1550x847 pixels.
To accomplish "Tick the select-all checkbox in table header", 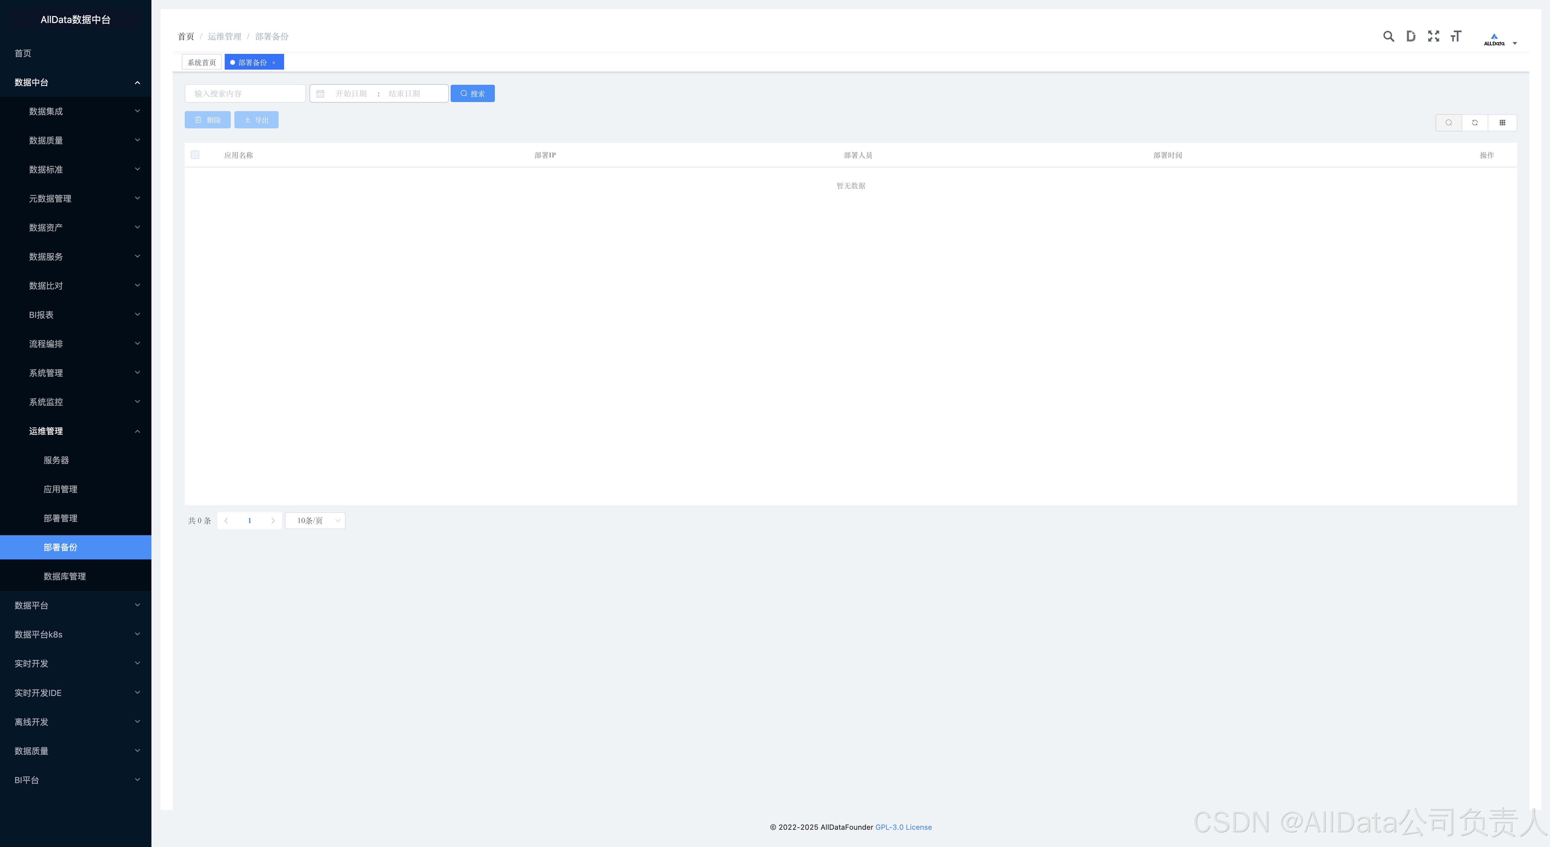I will coord(195,155).
